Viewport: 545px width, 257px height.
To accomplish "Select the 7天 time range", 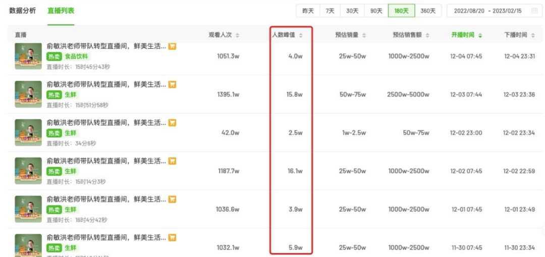I will point(330,11).
